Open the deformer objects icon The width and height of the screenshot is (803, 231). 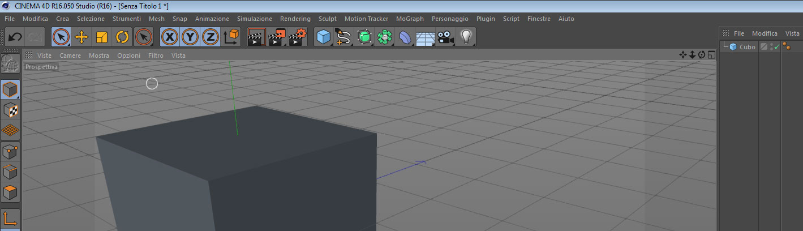tap(405, 37)
